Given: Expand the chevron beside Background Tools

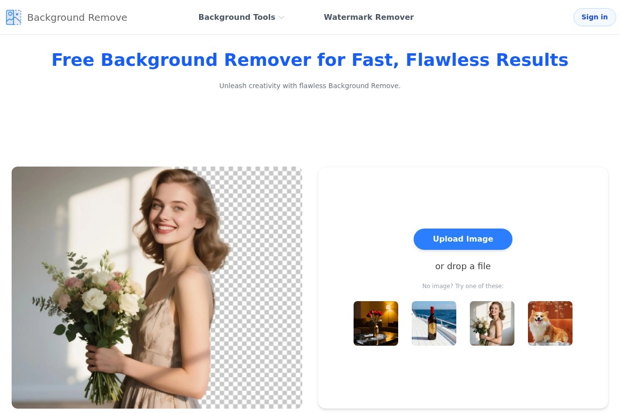Looking at the screenshot, I should click(281, 17).
